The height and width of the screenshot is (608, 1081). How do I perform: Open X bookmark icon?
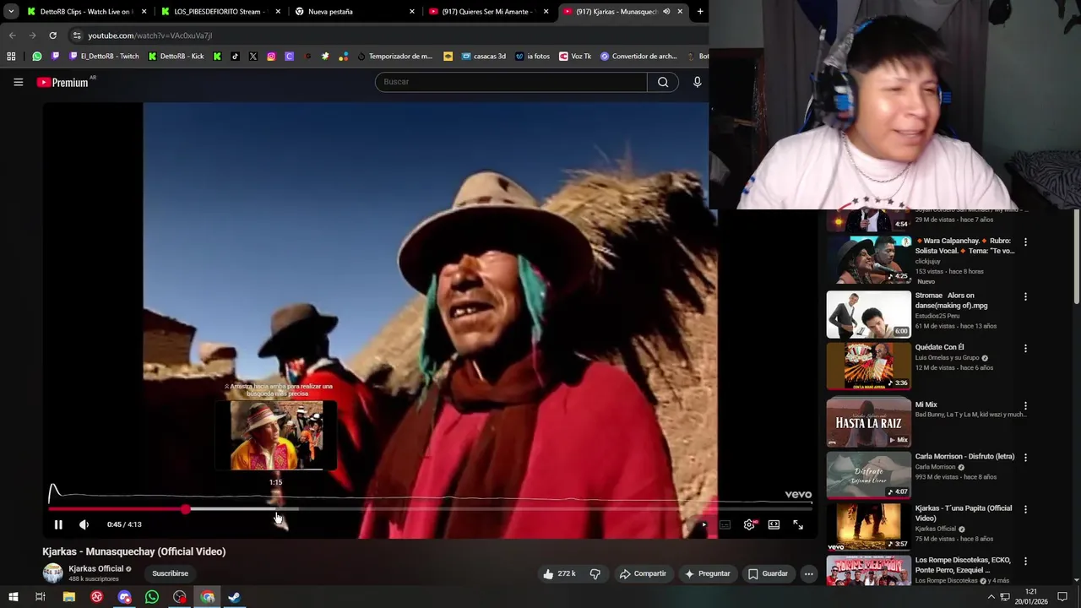pyautogui.click(x=253, y=57)
